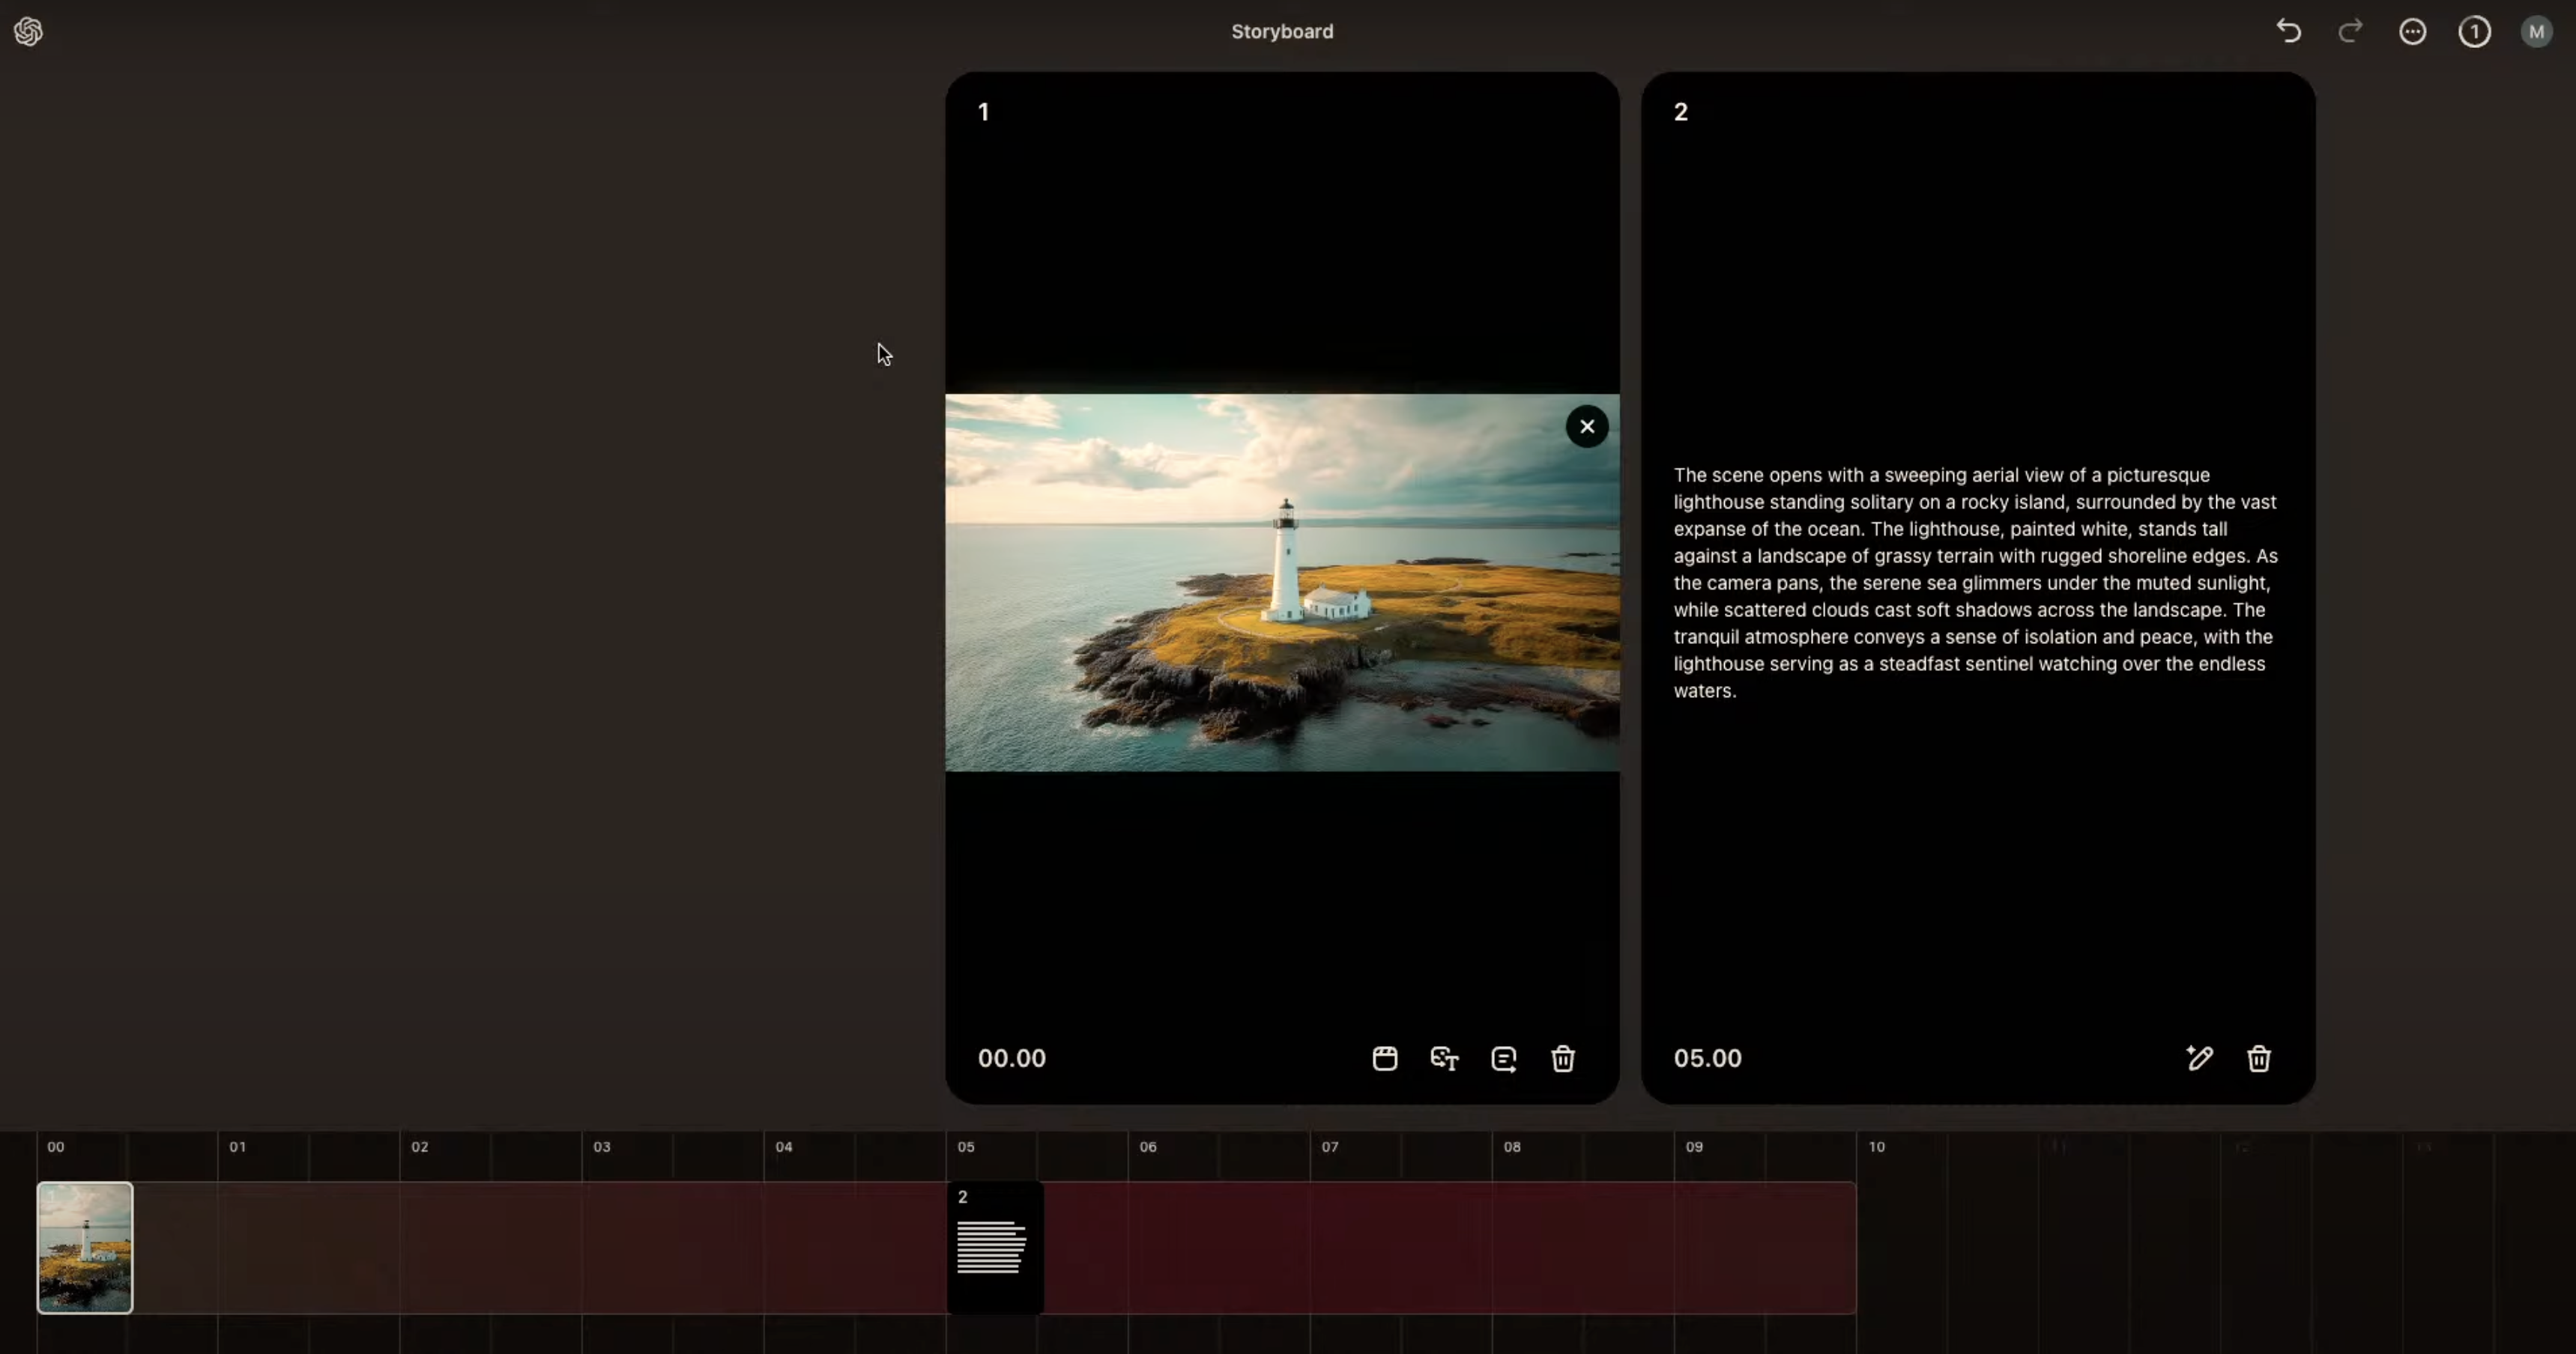Click the undo arrow in top bar
This screenshot has height=1354, width=2576.
(2289, 31)
